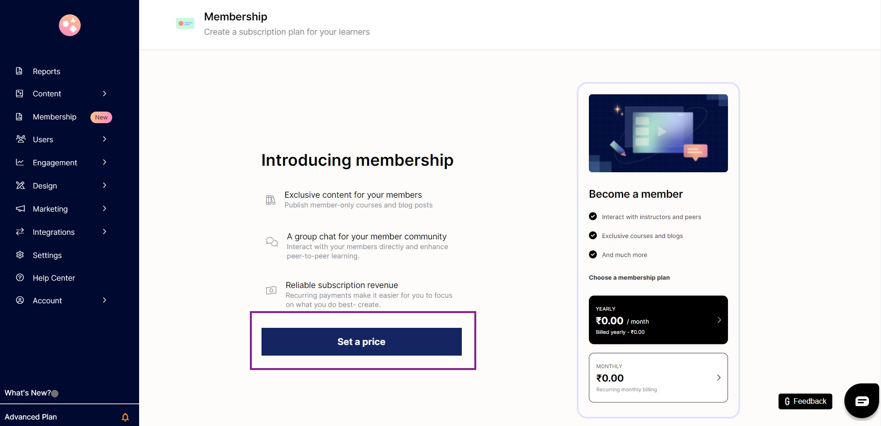Viewport: 881px width, 426px height.
Task: Open the Feedback button
Action: pyautogui.click(x=805, y=401)
